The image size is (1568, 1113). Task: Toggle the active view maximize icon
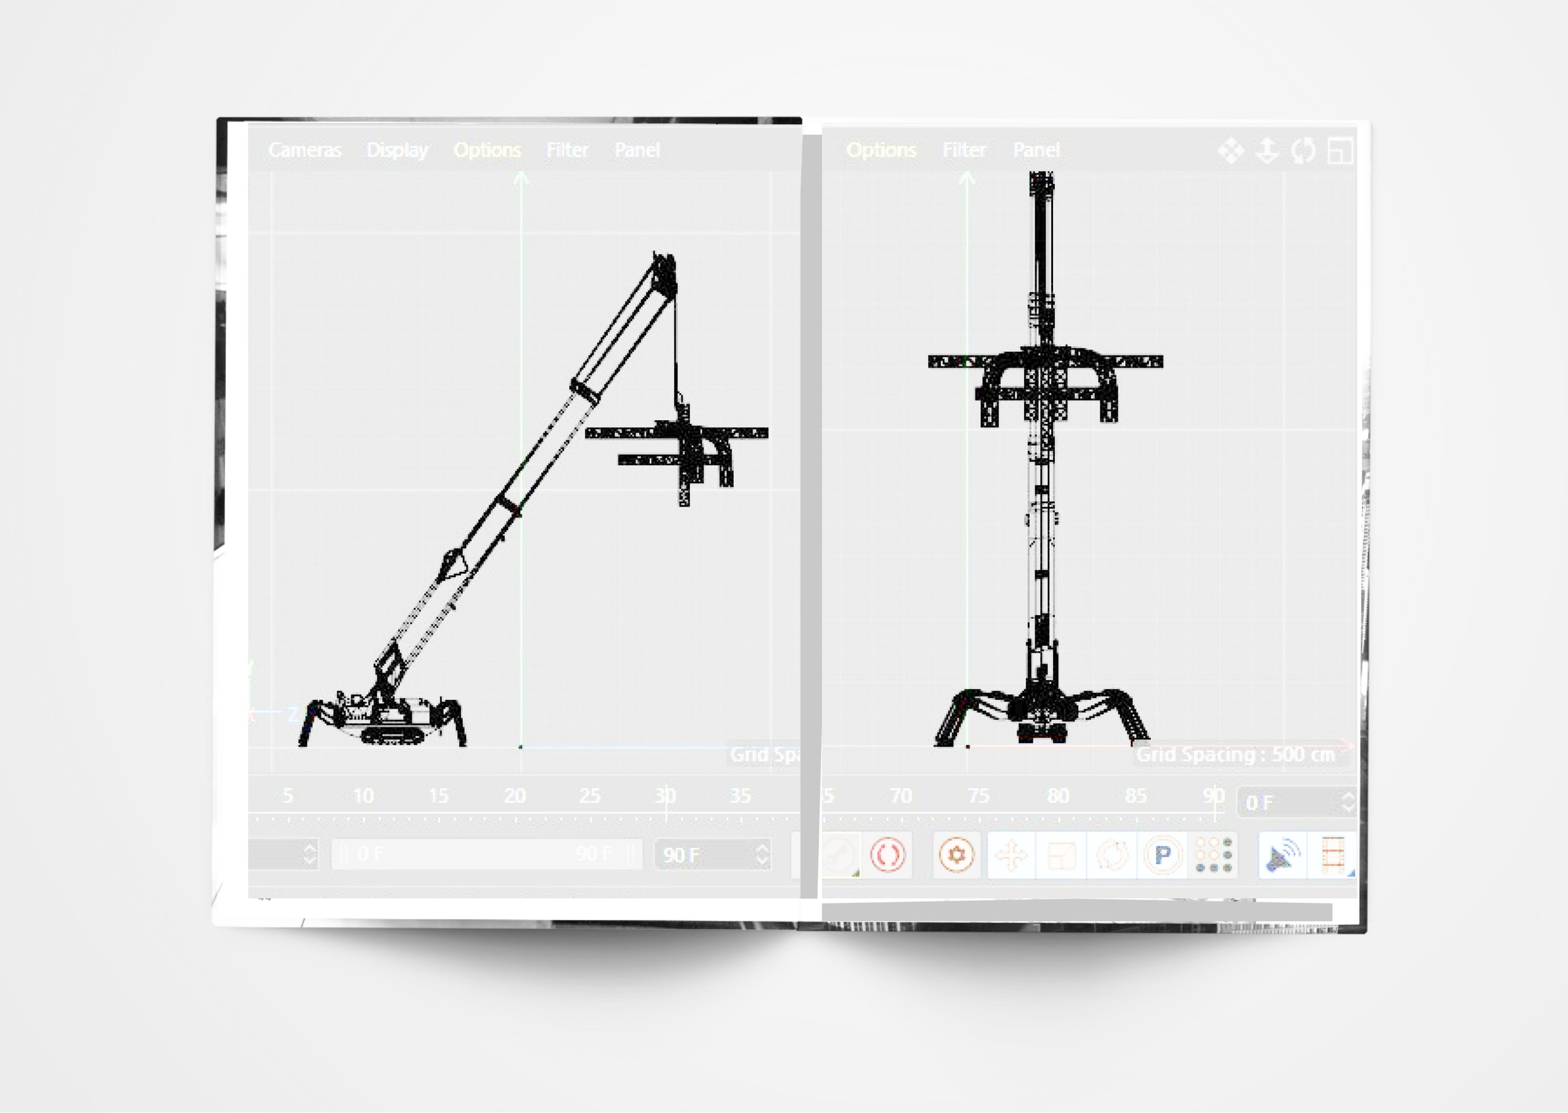[1339, 150]
